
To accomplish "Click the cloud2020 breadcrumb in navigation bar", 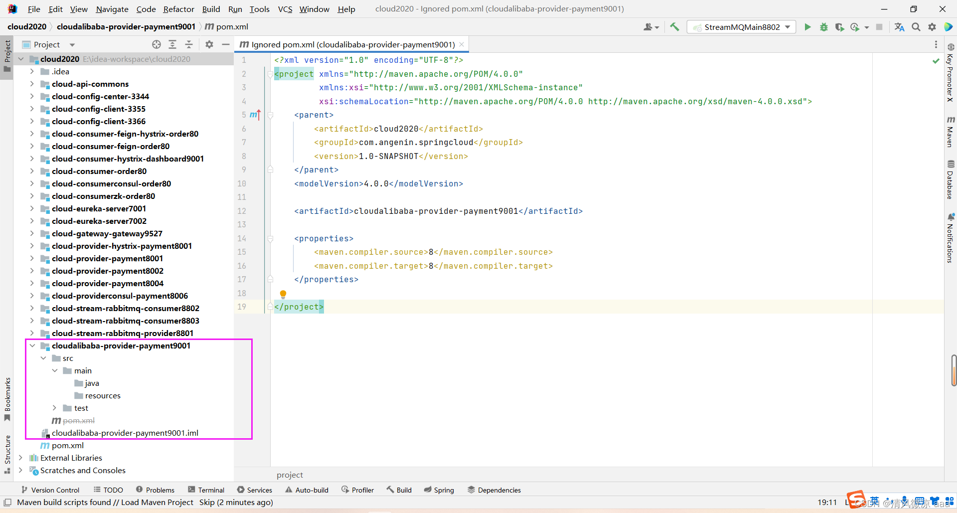I will pyautogui.click(x=27, y=26).
